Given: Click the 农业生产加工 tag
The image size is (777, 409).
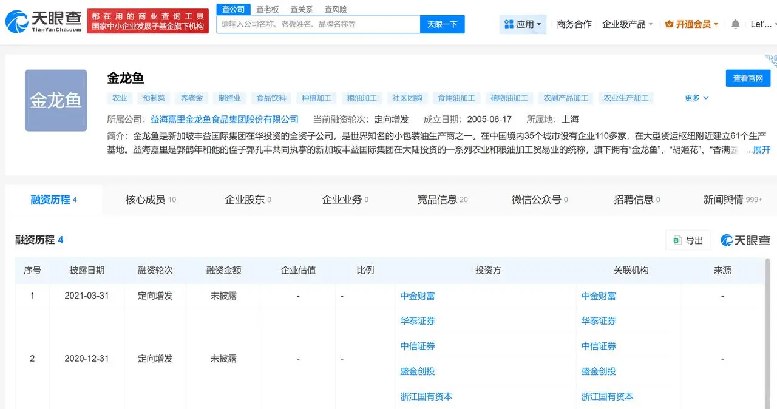Looking at the screenshot, I should tap(626, 98).
